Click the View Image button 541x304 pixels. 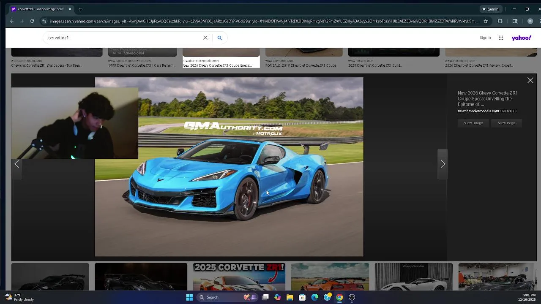473,123
